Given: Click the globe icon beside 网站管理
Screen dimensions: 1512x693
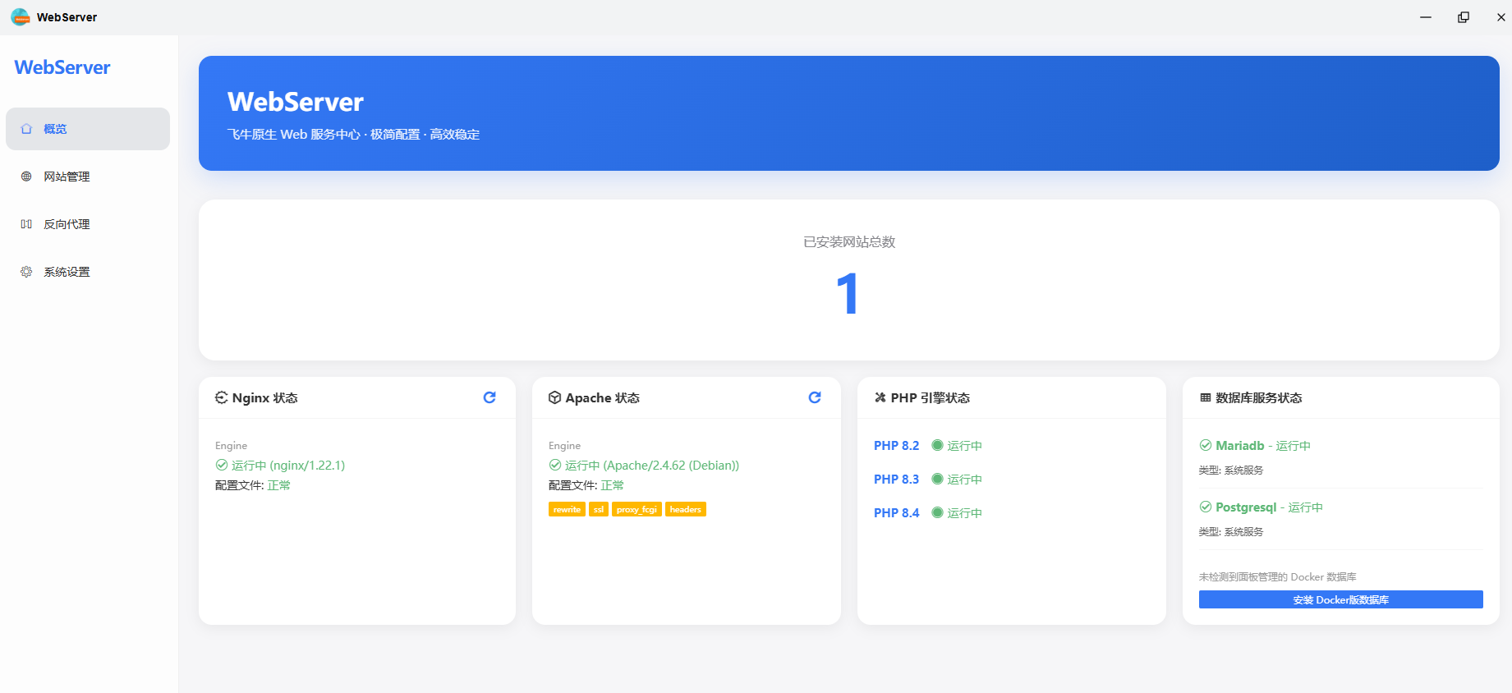Looking at the screenshot, I should [26, 177].
